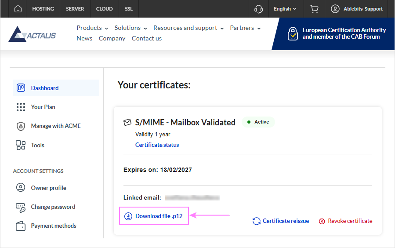The height and width of the screenshot is (248, 395).
Task: Open the headset support icon
Action: point(259,9)
